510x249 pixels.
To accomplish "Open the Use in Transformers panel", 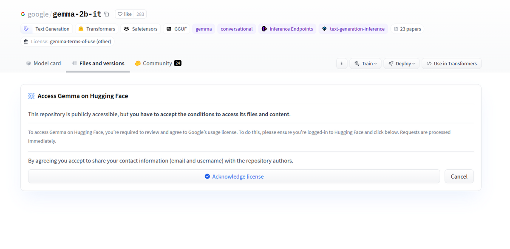I will 451,64.
